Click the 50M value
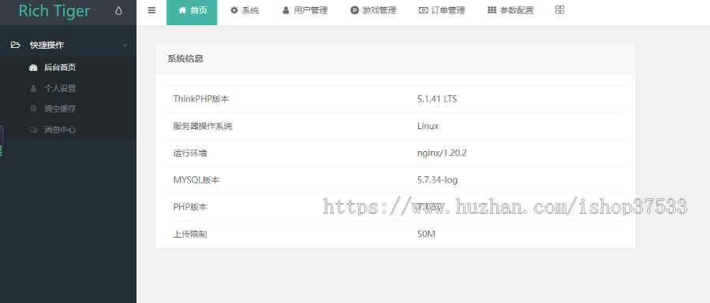Viewport: 710px width, 303px height. [426, 235]
